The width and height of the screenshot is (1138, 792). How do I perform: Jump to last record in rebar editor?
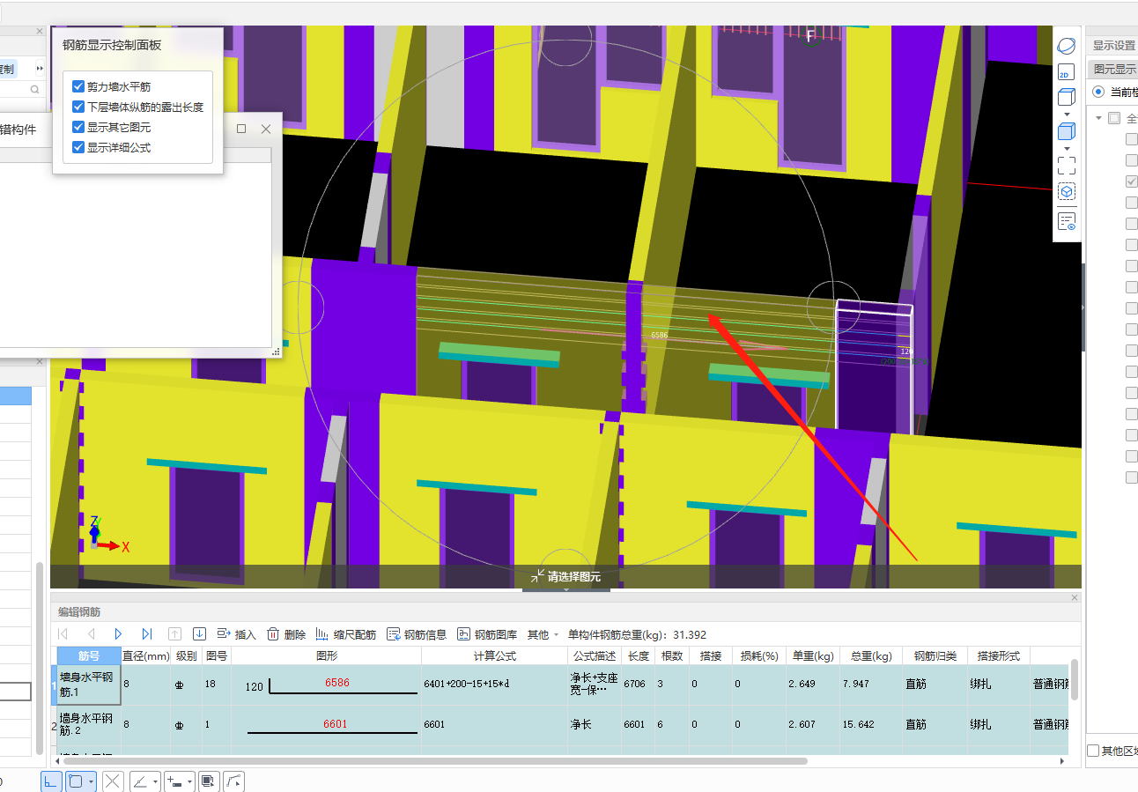(x=146, y=634)
